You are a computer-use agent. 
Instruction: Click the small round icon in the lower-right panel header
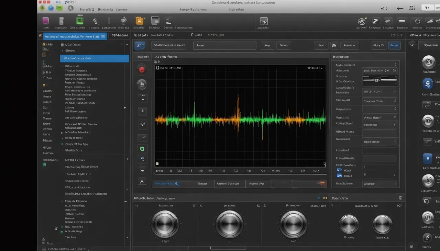[400, 198]
